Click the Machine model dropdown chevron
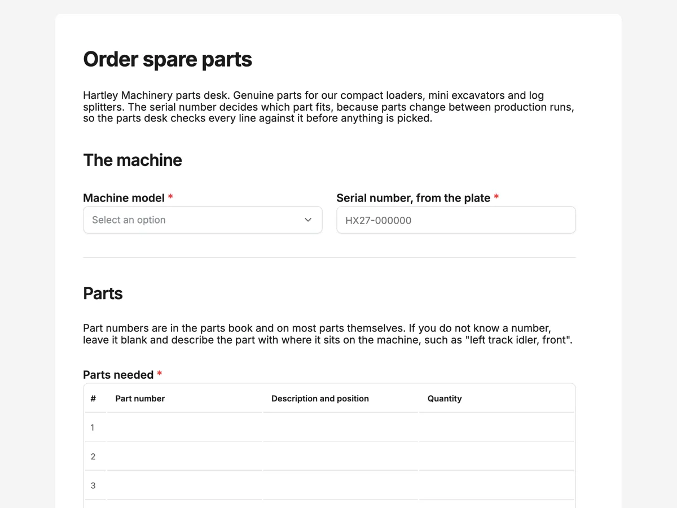Image resolution: width=677 pixels, height=508 pixels. click(x=308, y=220)
